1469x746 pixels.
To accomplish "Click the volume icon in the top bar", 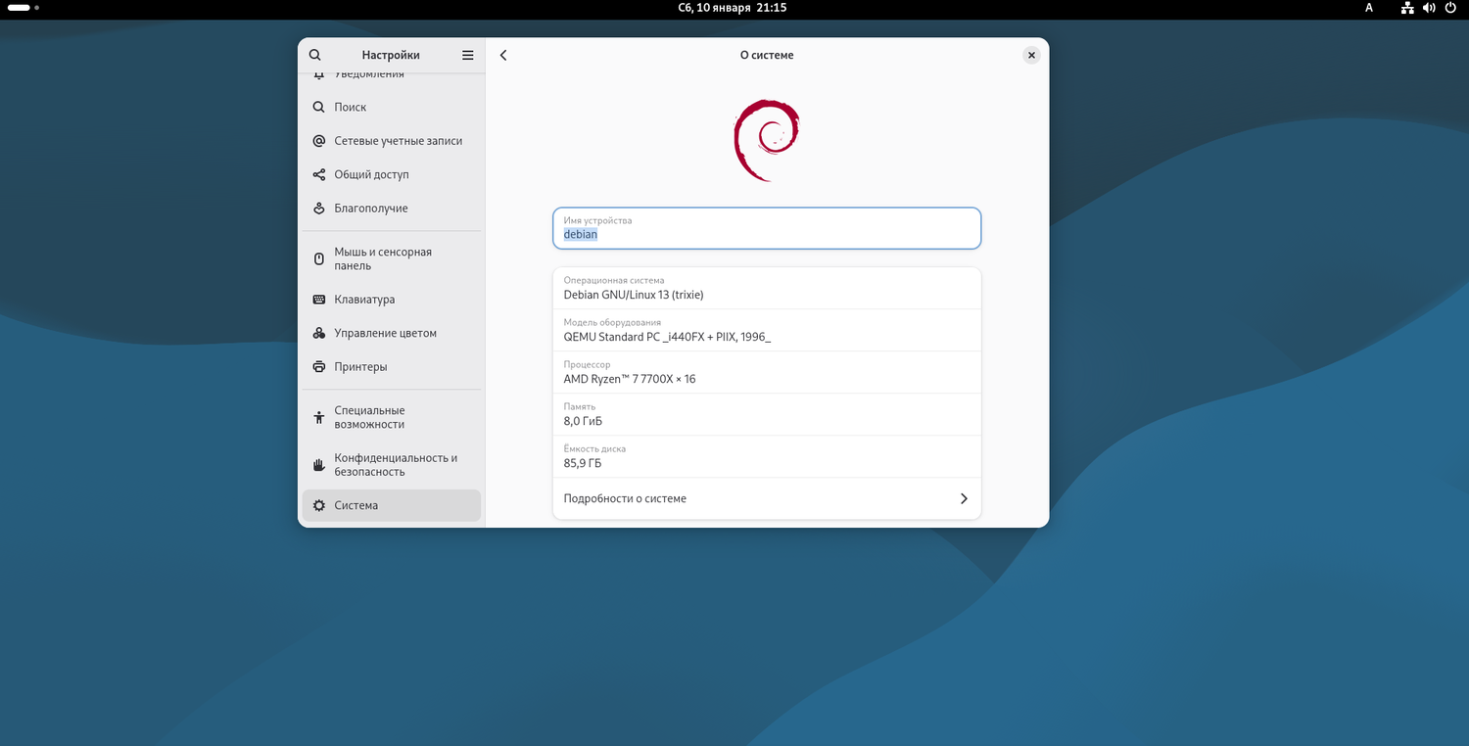I will (x=1429, y=8).
